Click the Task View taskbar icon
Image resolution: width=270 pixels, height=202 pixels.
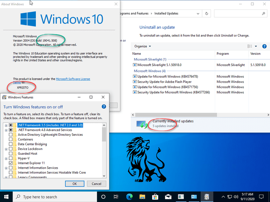point(116,197)
